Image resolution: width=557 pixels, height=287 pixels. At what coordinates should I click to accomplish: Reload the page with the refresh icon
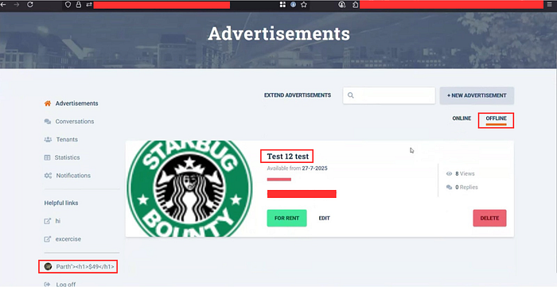click(30, 5)
